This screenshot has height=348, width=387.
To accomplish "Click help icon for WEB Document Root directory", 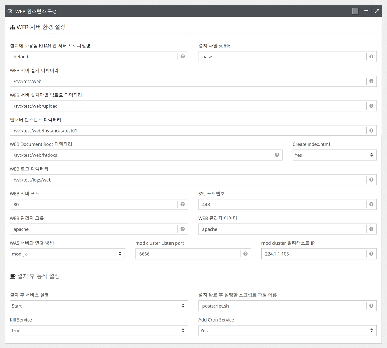I will (277, 155).
